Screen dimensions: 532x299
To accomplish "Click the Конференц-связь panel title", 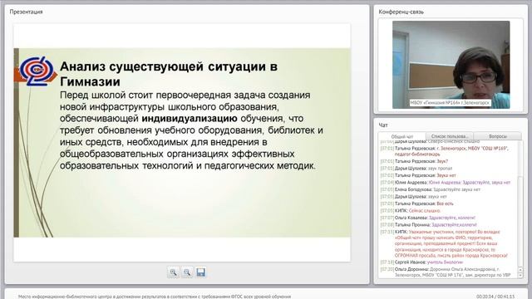I will point(401,12).
